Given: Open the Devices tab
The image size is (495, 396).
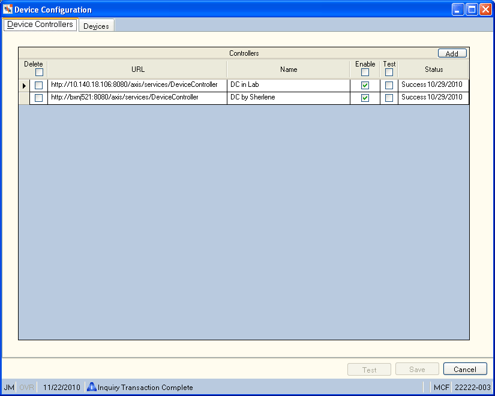Looking at the screenshot, I should tap(96, 26).
